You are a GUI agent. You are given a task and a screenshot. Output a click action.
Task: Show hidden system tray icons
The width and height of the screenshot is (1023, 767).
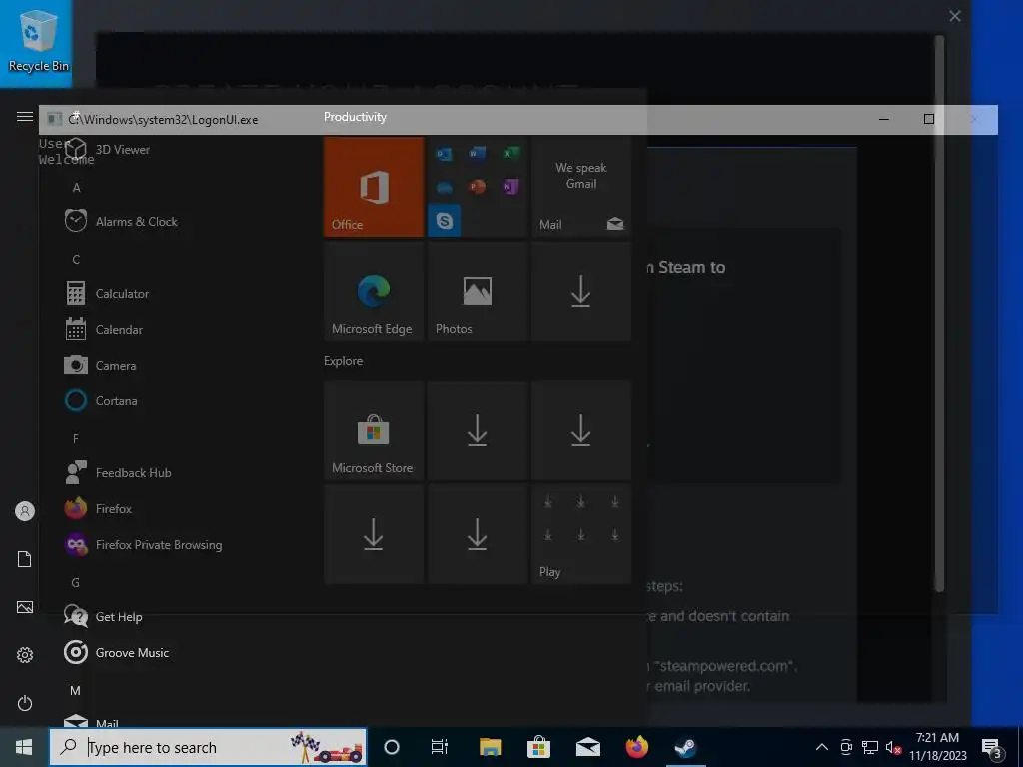pyautogui.click(x=822, y=747)
